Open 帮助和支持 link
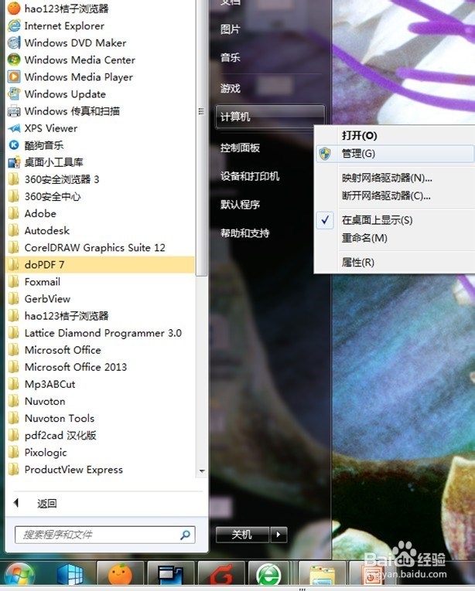Viewport: 475px width, 591px height. pos(245,233)
